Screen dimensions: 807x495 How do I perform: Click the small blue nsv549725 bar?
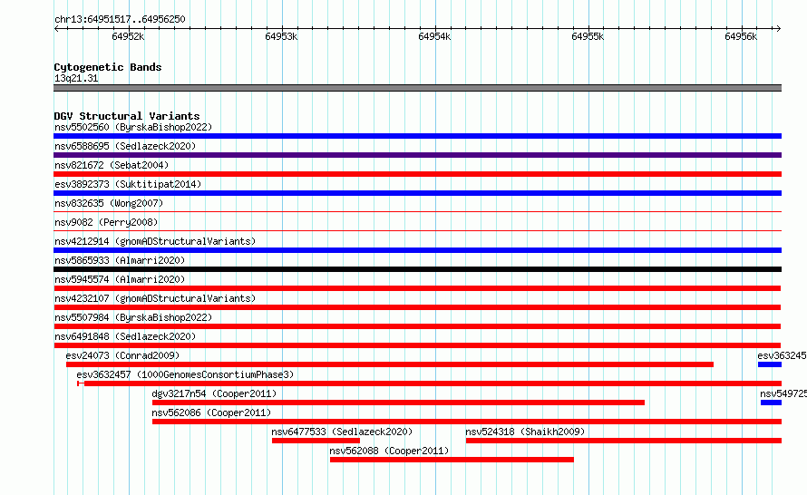[x=771, y=403]
